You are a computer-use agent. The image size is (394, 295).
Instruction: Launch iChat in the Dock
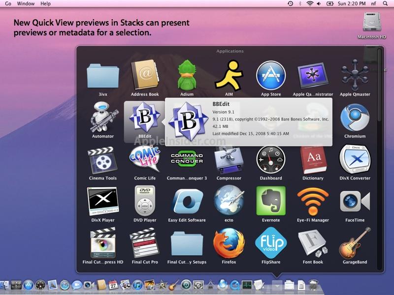point(77,286)
